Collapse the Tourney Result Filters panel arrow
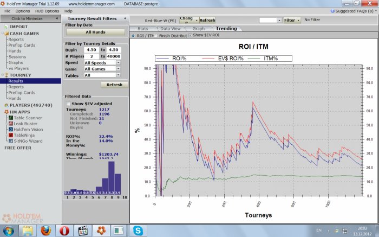Image resolution: width=379 pixels, height=237 pixels. [126, 18]
